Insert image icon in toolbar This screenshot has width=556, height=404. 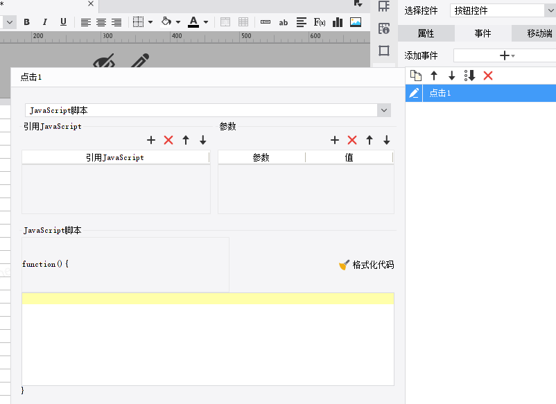click(356, 22)
